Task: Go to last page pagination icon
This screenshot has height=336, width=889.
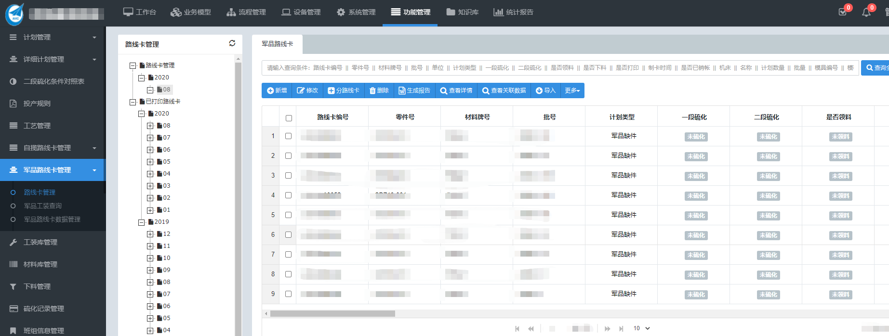Action: 621,329
